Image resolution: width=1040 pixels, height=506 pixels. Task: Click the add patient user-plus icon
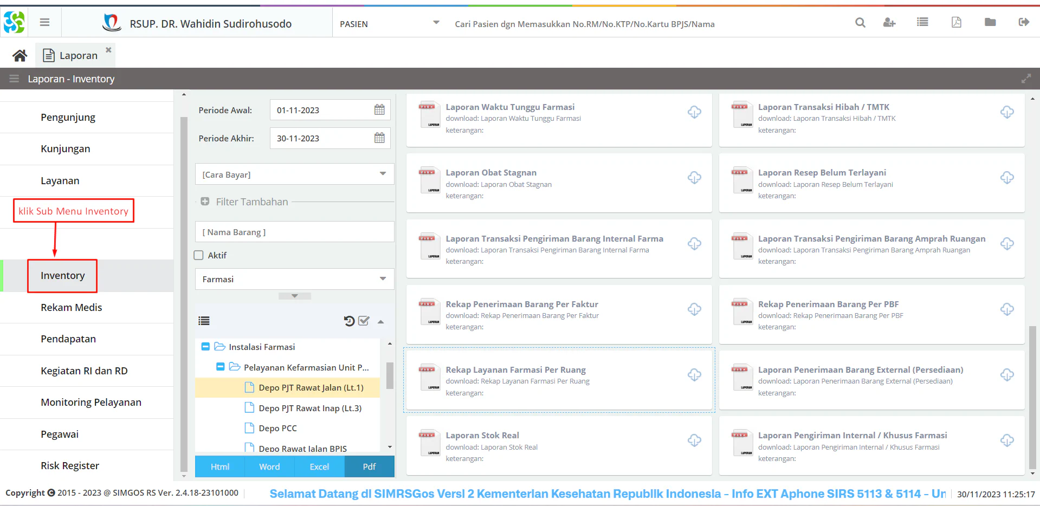pyautogui.click(x=889, y=22)
